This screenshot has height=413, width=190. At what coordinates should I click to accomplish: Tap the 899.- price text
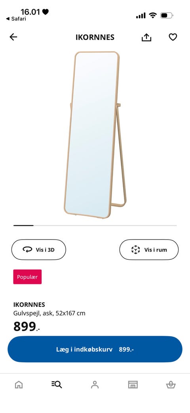[x=27, y=327]
